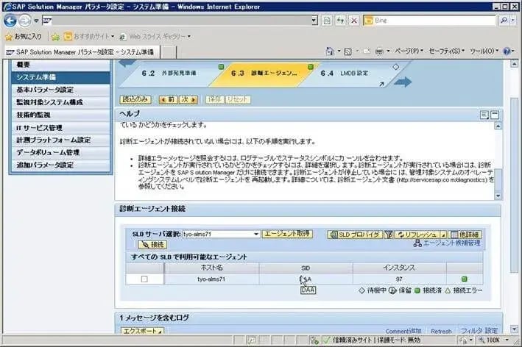Open the セーフティ(S) menu
This screenshot has height=347, width=522.
tap(447, 51)
